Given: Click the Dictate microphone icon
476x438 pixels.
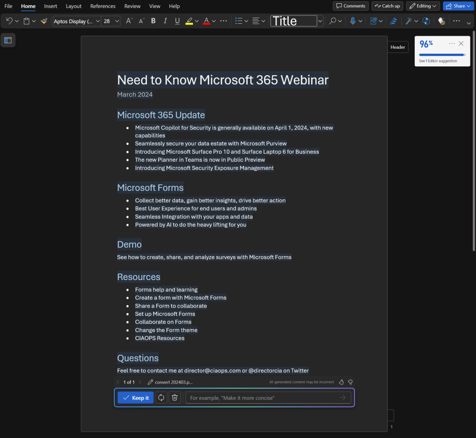Looking at the screenshot, I should [353, 21].
